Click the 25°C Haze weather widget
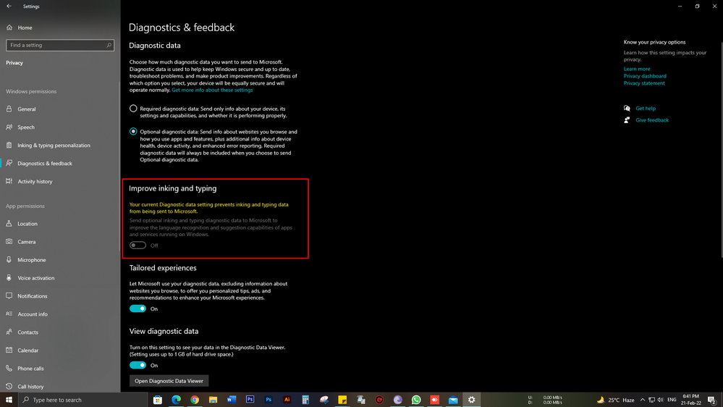The image size is (723, 407). point(615,400)
